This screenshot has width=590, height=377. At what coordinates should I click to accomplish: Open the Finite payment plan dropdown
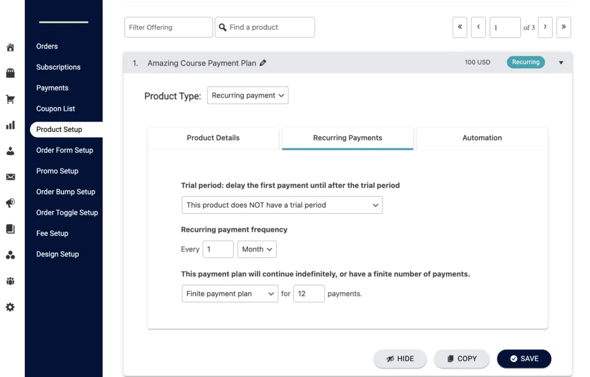229,293
